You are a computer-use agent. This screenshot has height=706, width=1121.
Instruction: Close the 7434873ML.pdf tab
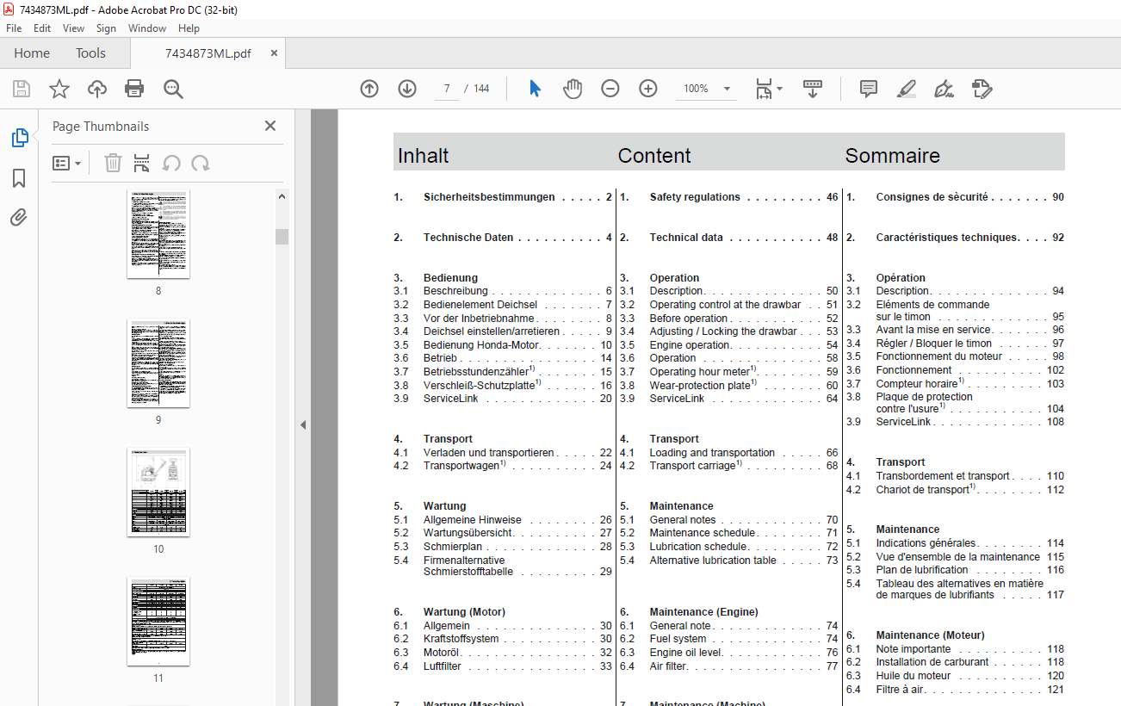274,53
